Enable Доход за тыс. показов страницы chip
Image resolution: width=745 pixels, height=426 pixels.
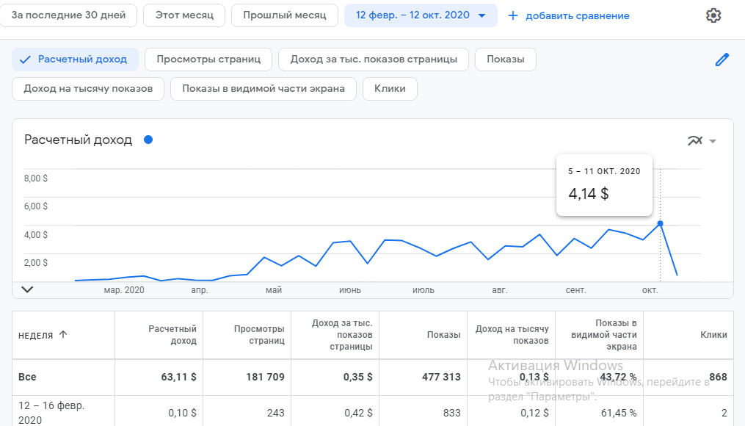pos(374,59)
